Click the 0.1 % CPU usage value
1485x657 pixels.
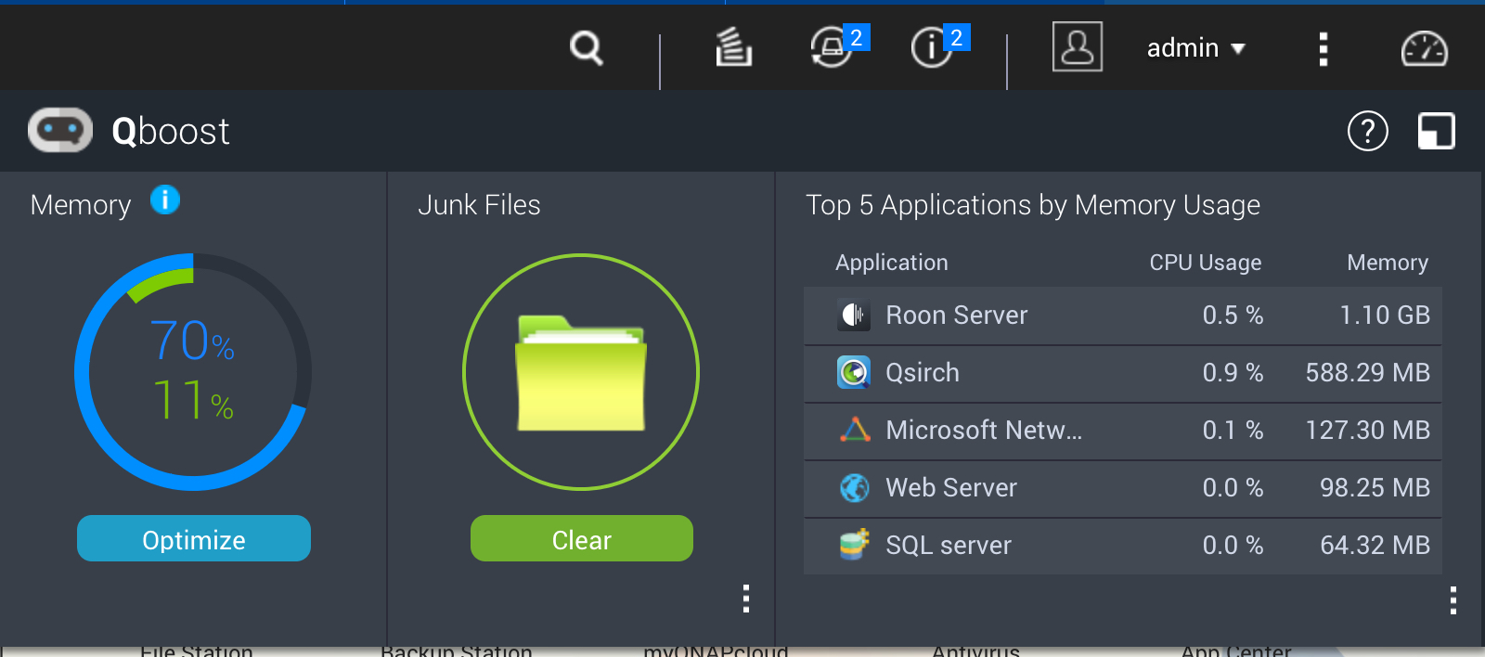point(1233,431)
